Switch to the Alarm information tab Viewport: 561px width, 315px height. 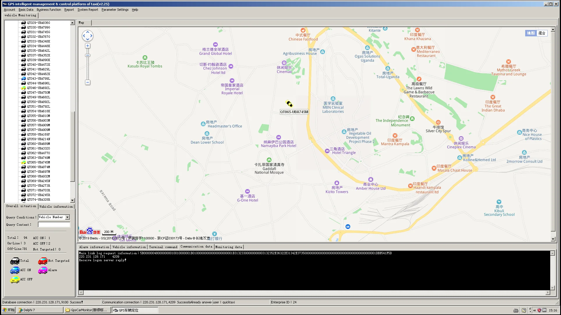[94, 247]
